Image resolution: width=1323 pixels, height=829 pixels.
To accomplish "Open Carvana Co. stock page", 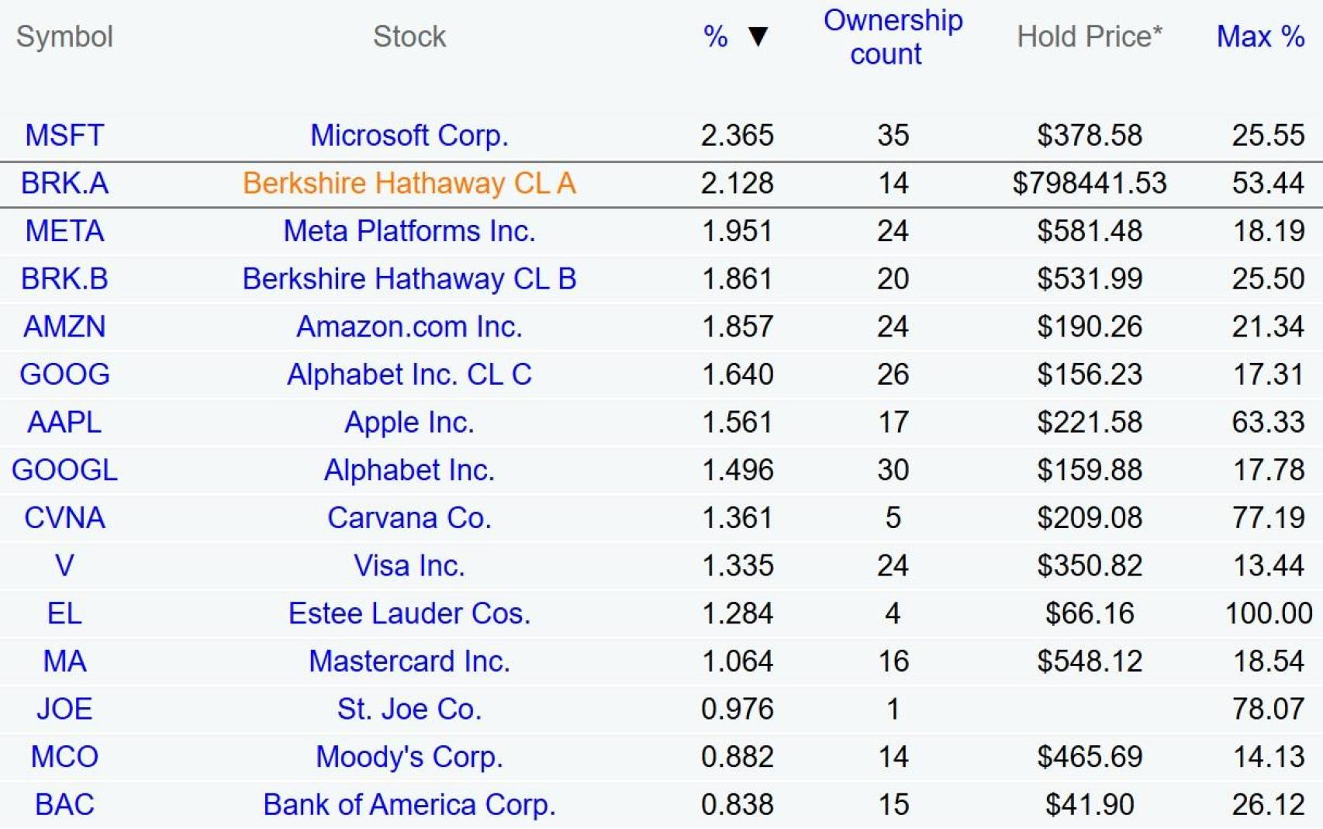I will coord(409,518).
